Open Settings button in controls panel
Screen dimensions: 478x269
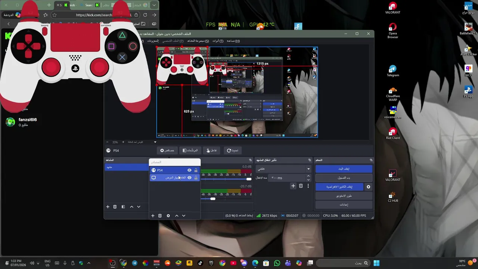coord(344,205)
